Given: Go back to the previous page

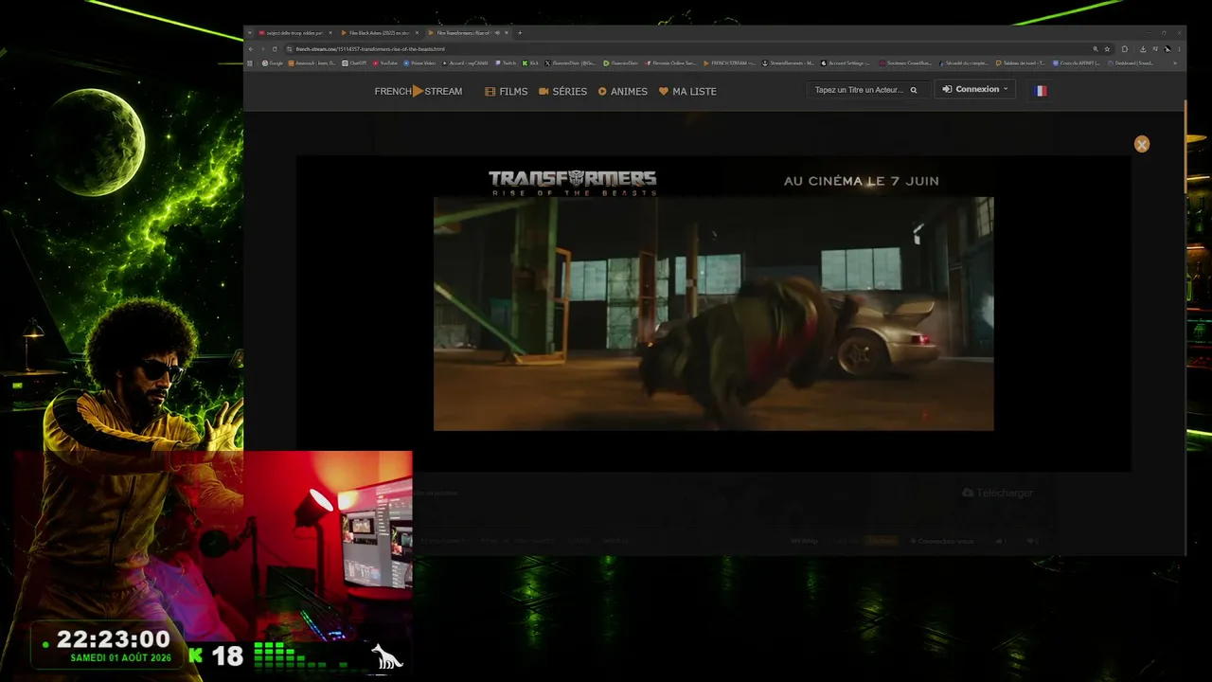Looking at the screenshot, I should coord(251,49).
